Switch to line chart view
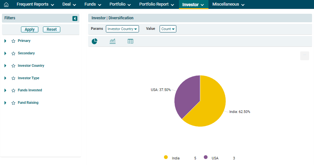The width and height of the screenshot is (314, 165). click(112, 41)
